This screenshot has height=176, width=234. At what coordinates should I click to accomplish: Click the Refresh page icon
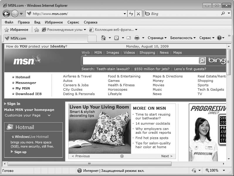(131, 14)
